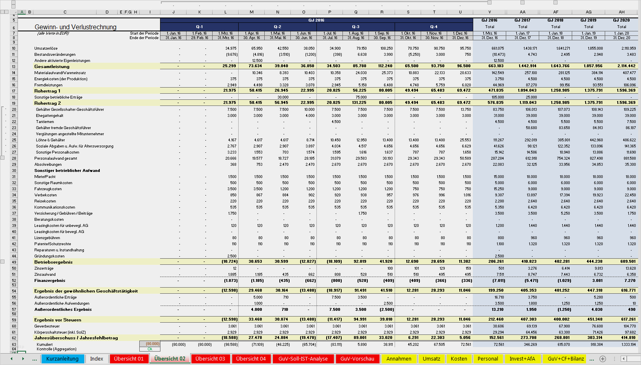Select the Kosten sheet tab
Screen dimensions: 641x365
(x=459, y=359)
